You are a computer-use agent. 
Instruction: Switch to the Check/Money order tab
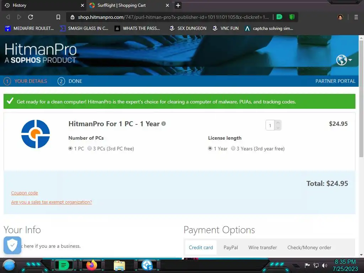coord(309,247)
